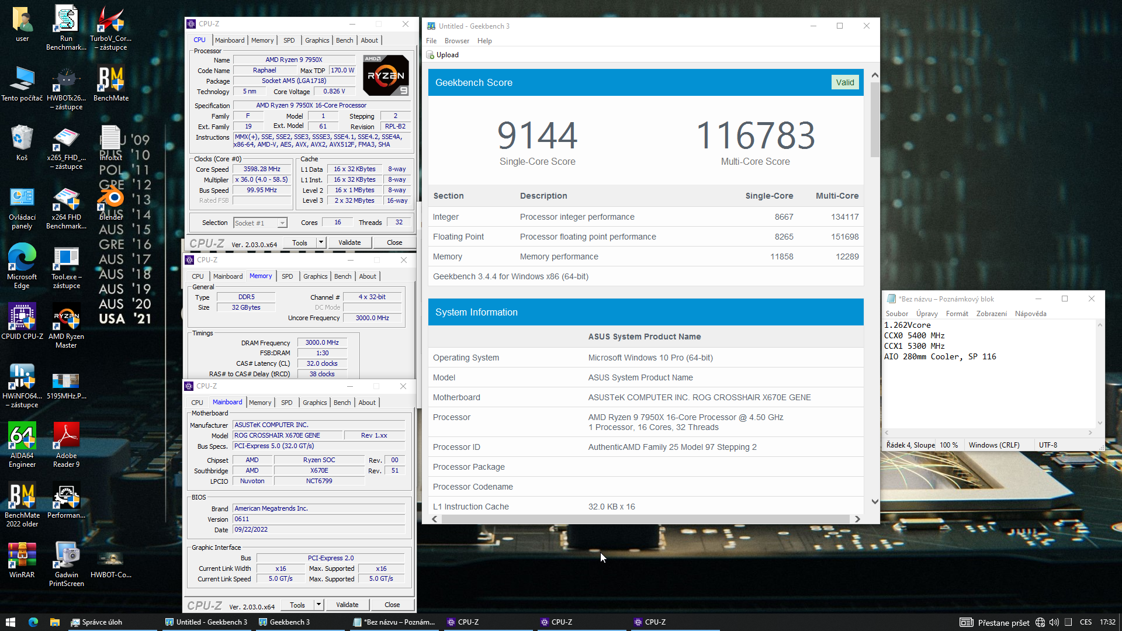Switch to SPD tab in top CPU-Z window

[289, 40]
